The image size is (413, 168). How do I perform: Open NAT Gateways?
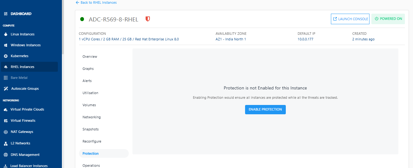click(22, 132)
